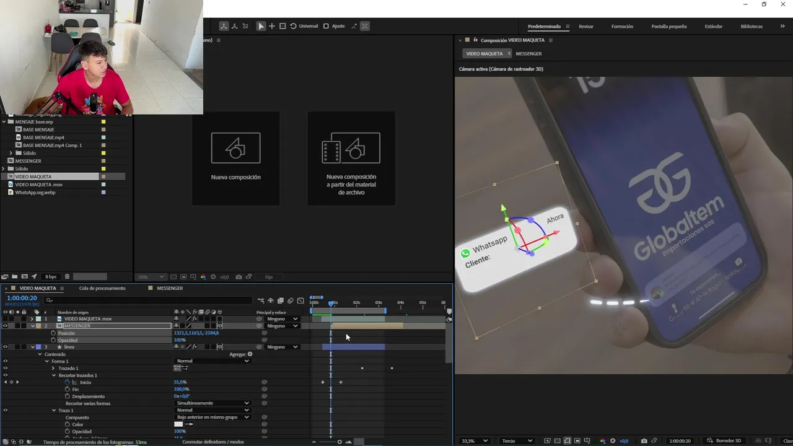This screenshot has height=446, width=793.
Task: Toggle visibility eye of Forma 1
Action: tap(5, 361)
